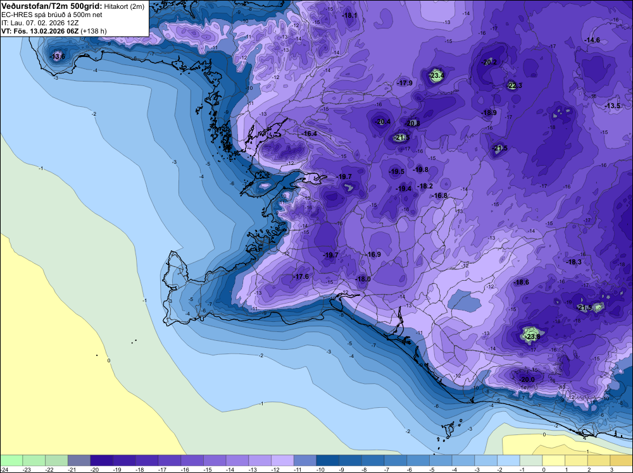The height and width of the screenshot is (473, 633).
Task: Click the -20.4 temperature value
Action: 383,122
